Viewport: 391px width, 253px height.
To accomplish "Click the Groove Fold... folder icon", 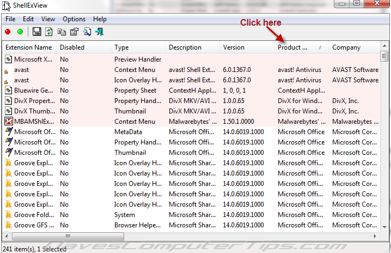I will click(9, 214).
